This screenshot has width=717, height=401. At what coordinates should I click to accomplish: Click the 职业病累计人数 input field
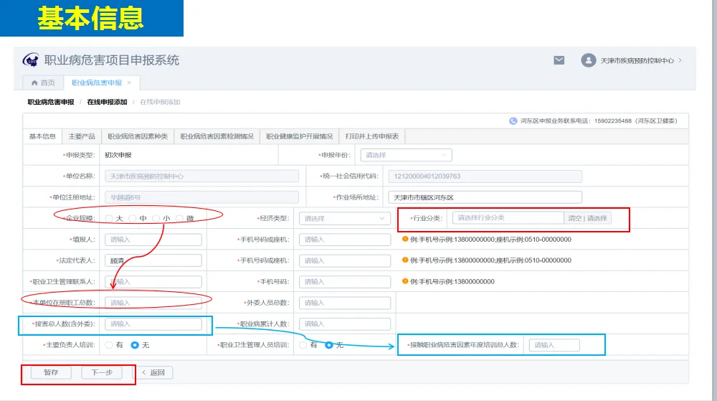(345, 324)
